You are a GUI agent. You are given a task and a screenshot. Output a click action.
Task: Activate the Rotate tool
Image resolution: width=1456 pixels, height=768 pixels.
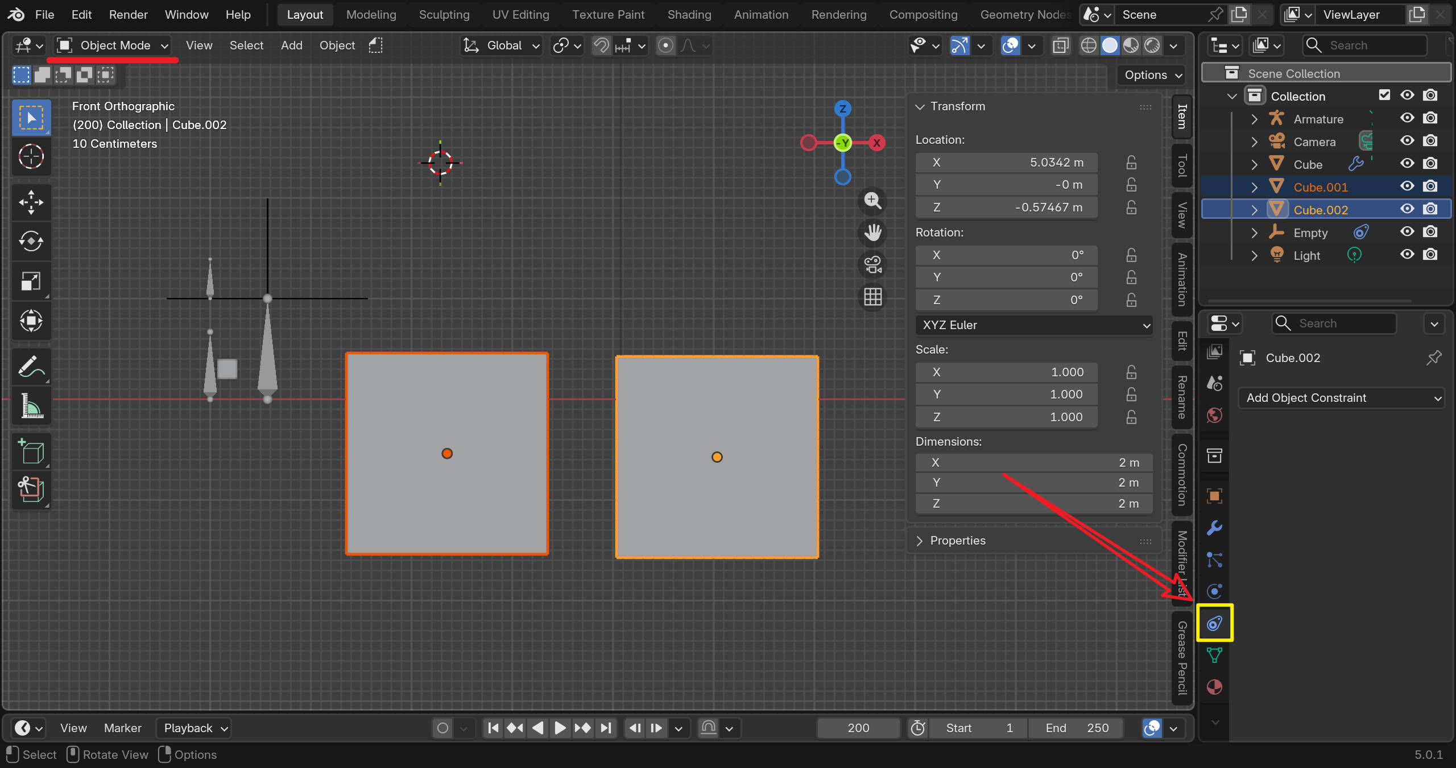31,241
